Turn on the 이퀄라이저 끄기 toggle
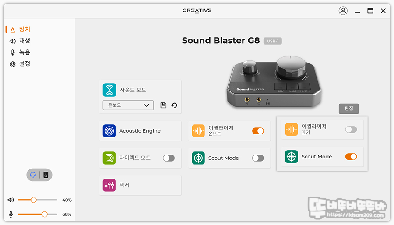Viewport: 394px width, 225px height. [x=351, y=129]
